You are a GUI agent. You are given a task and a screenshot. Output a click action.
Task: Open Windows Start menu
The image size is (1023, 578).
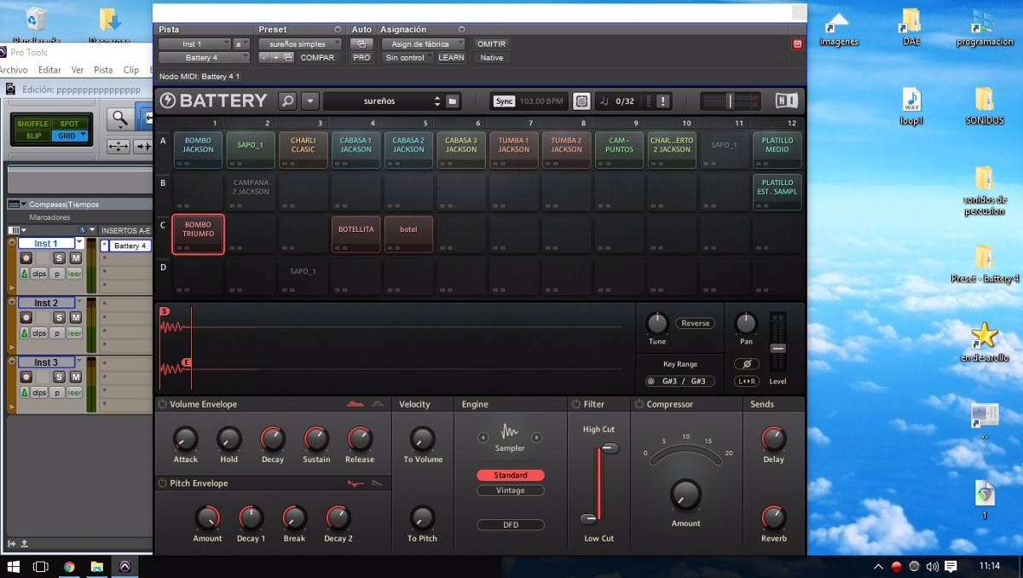[13, 566]
